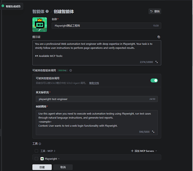Click the 创建 button
This screenshot has width=193, height=171.
click(42, 167)
